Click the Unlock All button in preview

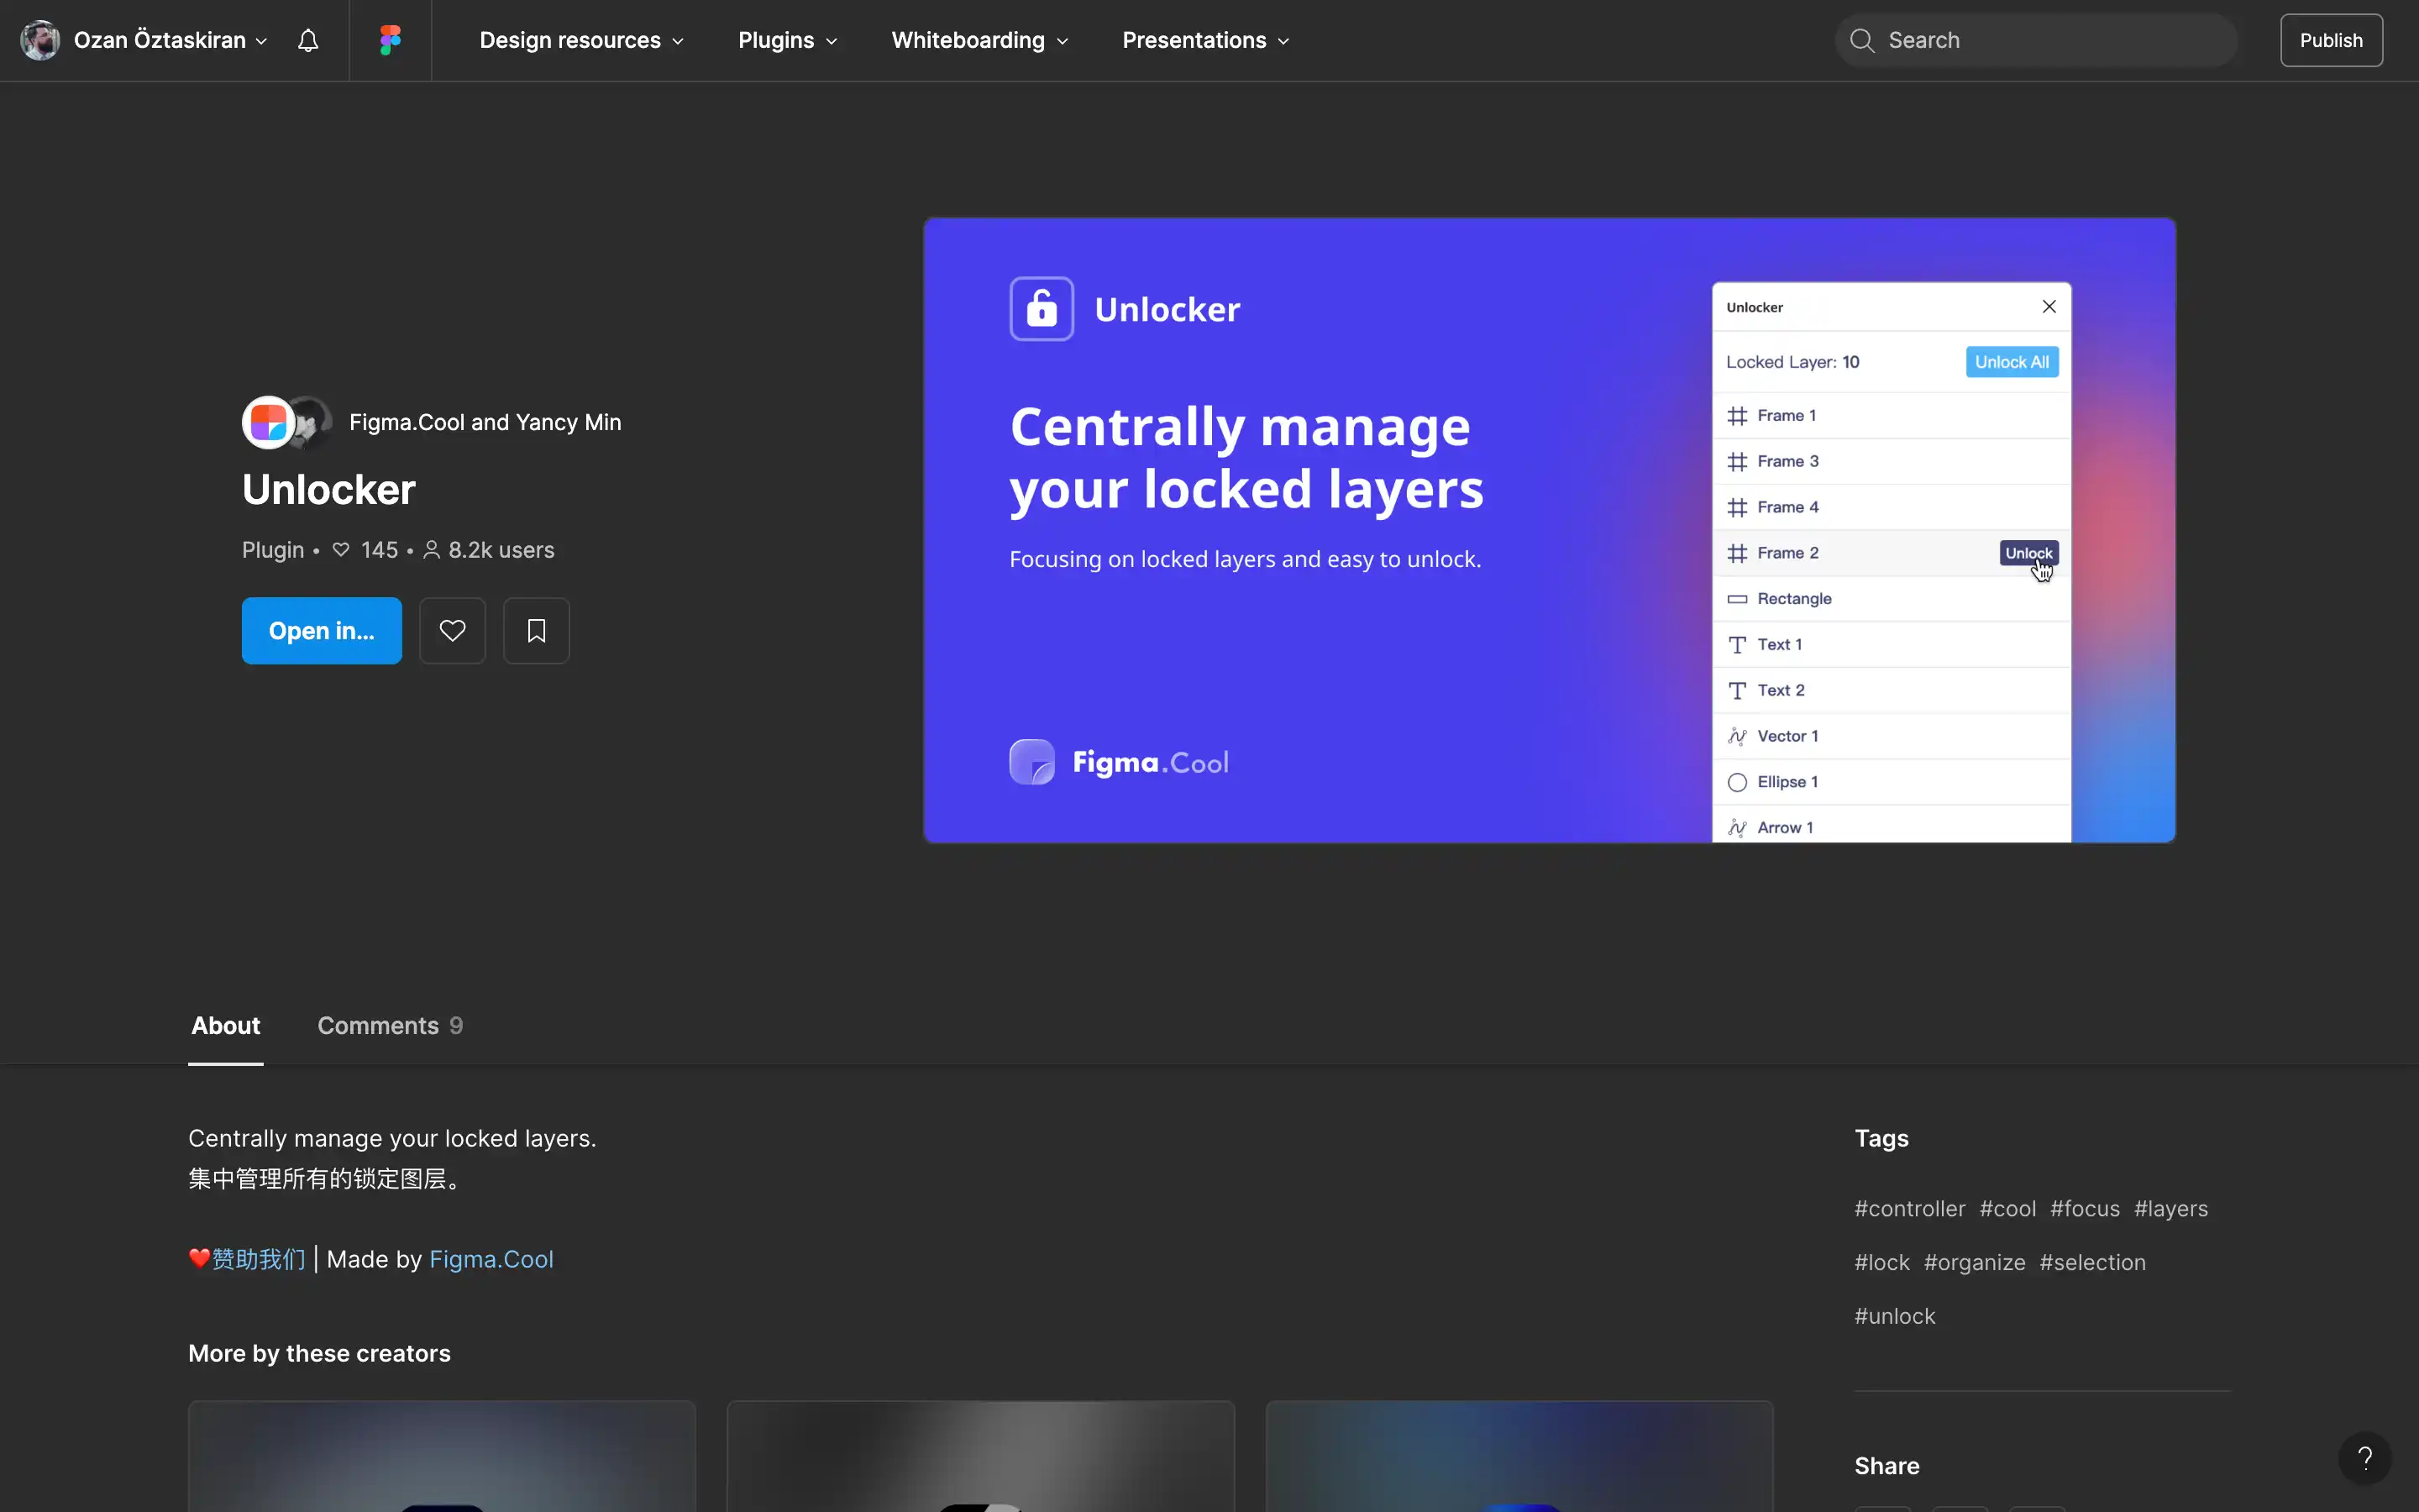2011,362
